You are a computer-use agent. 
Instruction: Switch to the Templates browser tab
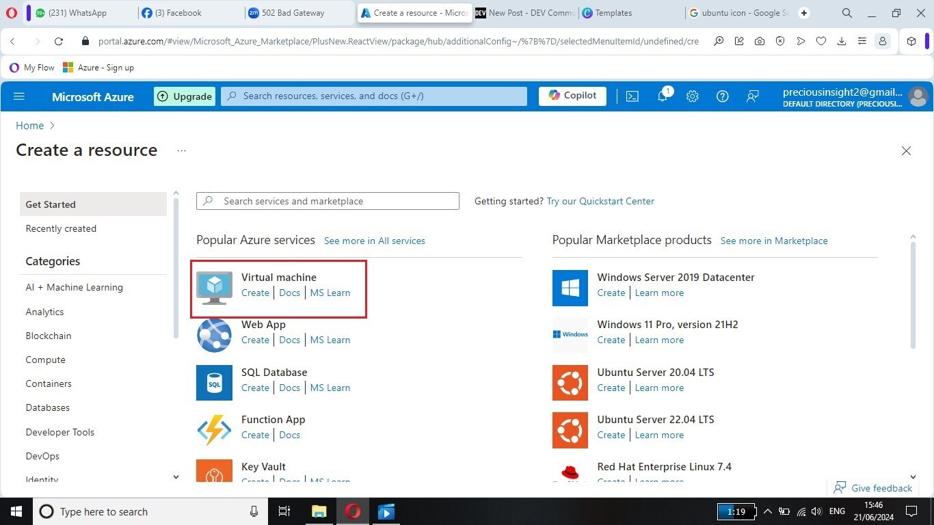tap(631, 13)
